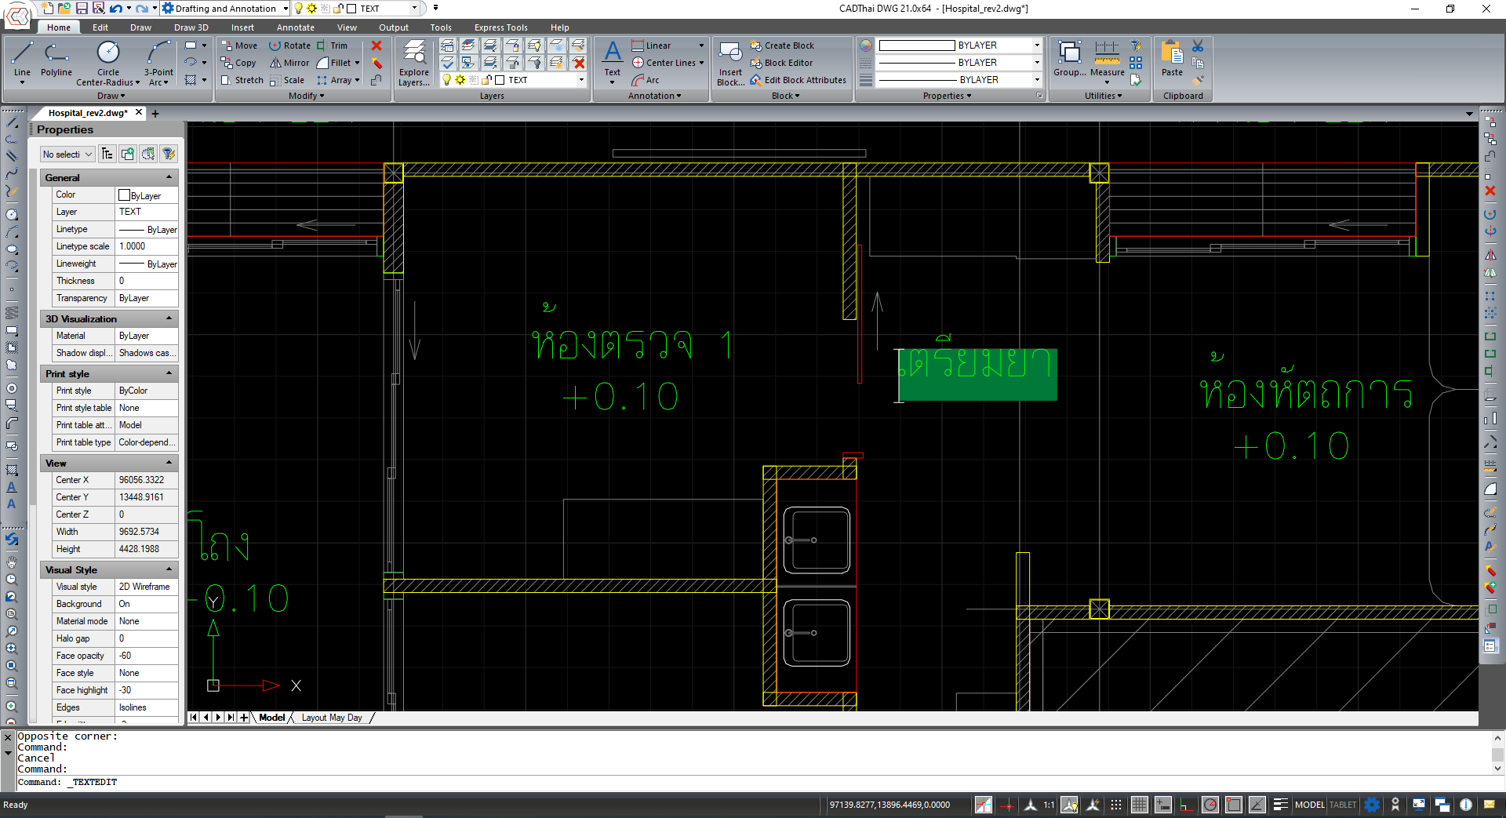Click the red X Delete tool in Modify
Screen dimensions: 1506x818
click(376, 45)
